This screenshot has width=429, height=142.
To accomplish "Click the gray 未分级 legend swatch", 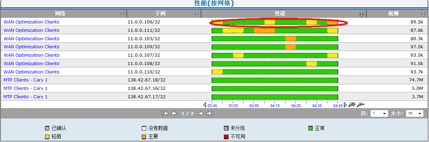I will 226,128.
